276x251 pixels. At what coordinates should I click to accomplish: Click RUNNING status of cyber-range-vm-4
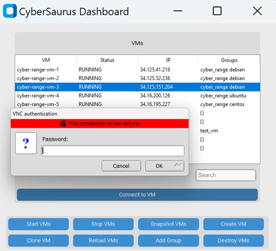pyautogui.click(x=90, y=95)
